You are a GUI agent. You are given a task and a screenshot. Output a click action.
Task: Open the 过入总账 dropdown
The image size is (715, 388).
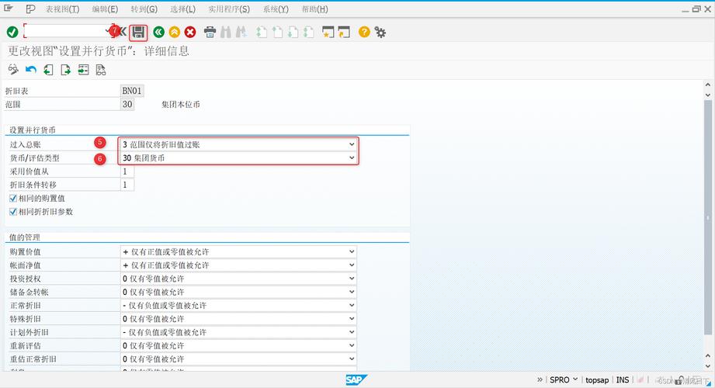click(352, 144)
